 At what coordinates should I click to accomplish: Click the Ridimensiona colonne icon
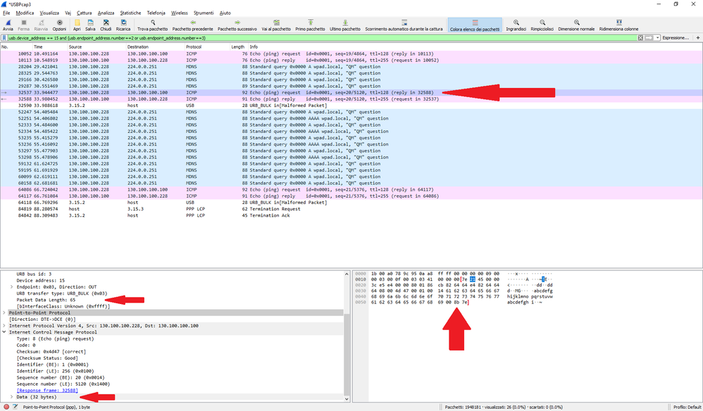click(618, 23)
